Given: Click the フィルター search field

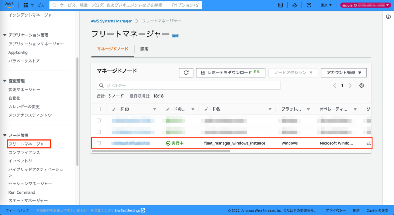Looking at the screenshot, I should coord(189,86).
